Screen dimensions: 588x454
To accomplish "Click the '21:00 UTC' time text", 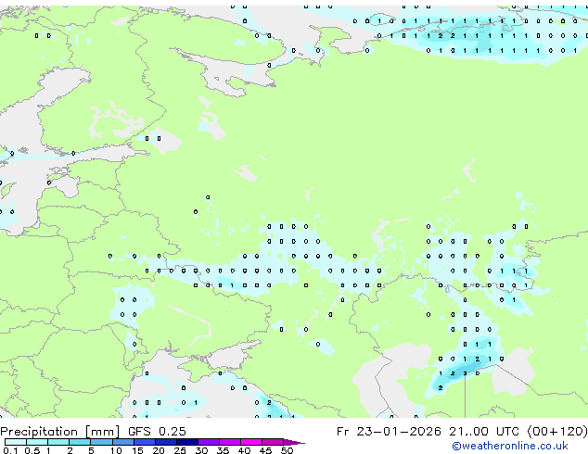I will tap(484, 432).
